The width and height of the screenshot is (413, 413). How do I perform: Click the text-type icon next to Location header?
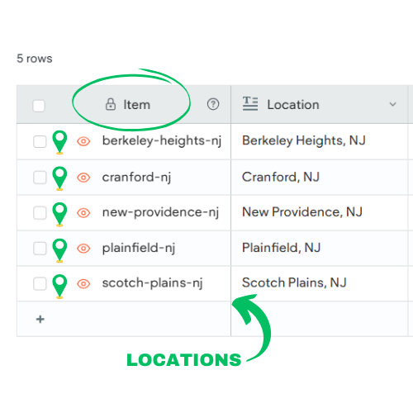tap(250, 103)
